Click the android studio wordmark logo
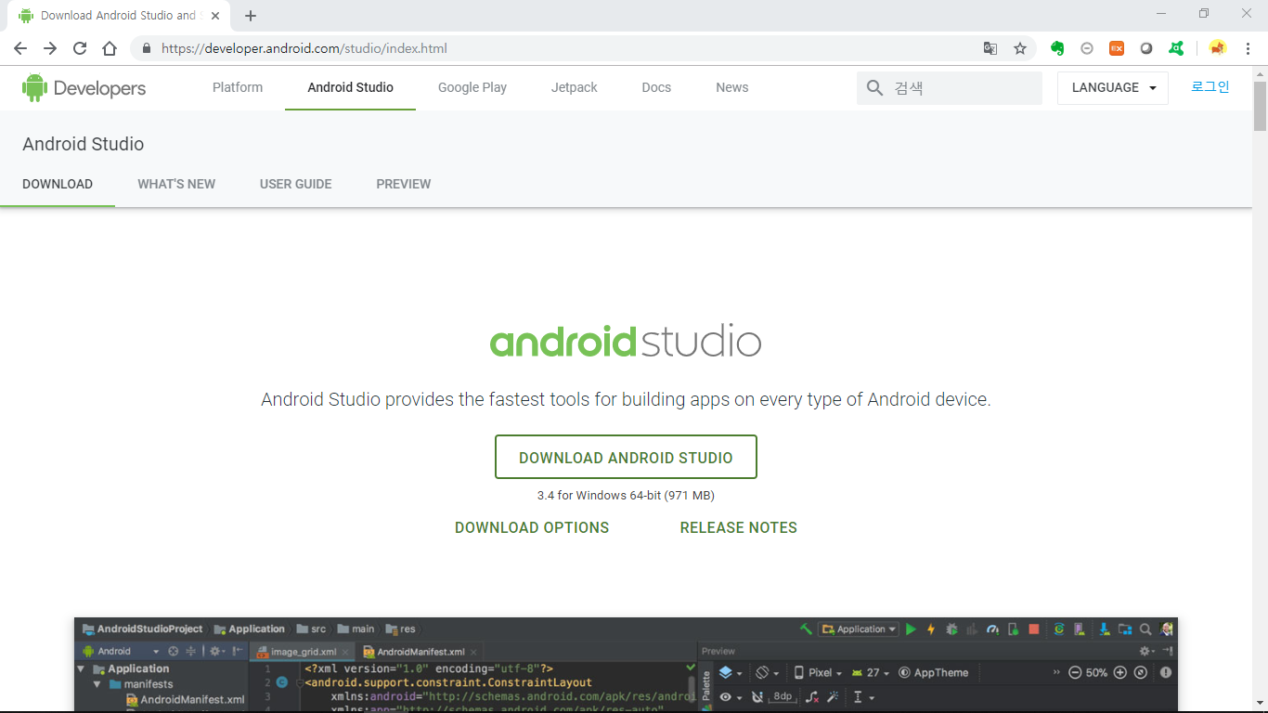 pos(626,342)
